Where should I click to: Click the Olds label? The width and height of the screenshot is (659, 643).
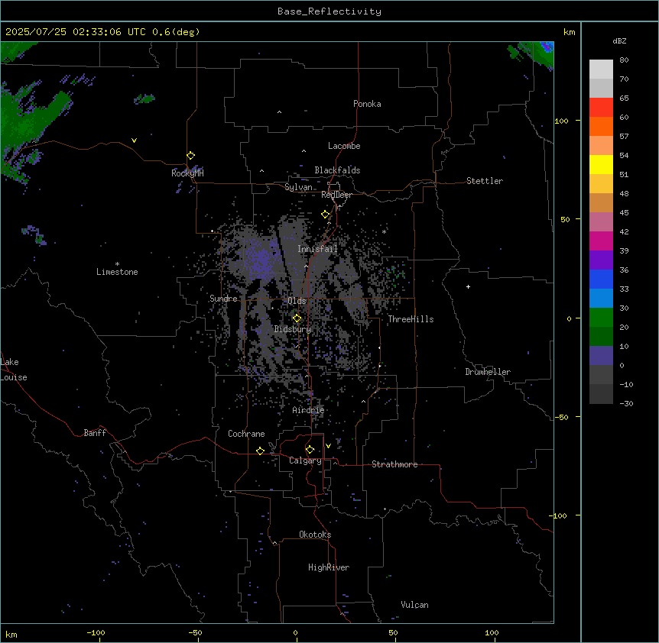297,301
